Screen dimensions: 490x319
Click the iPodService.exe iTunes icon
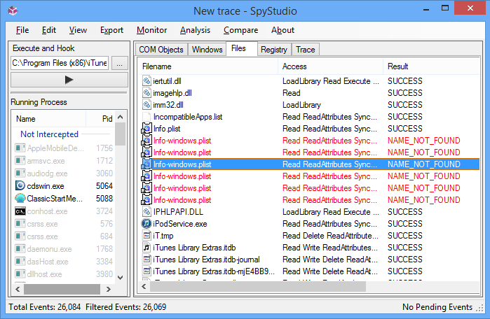tap(147, 224)
